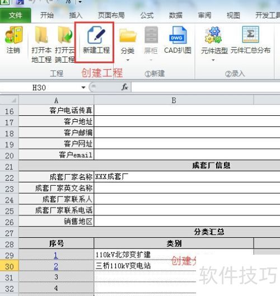
Task: Switch to the 页面布局 tab
Action: [x=111, y=15]
